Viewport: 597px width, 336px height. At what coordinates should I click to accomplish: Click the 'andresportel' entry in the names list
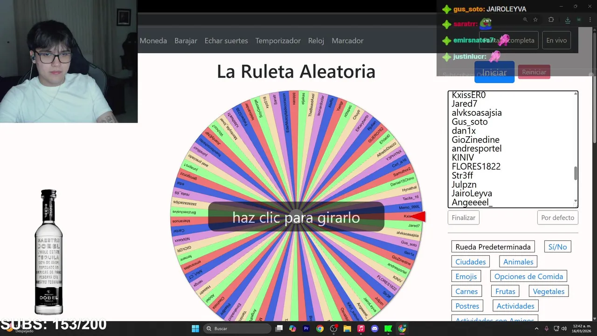(x=477, y=148)
